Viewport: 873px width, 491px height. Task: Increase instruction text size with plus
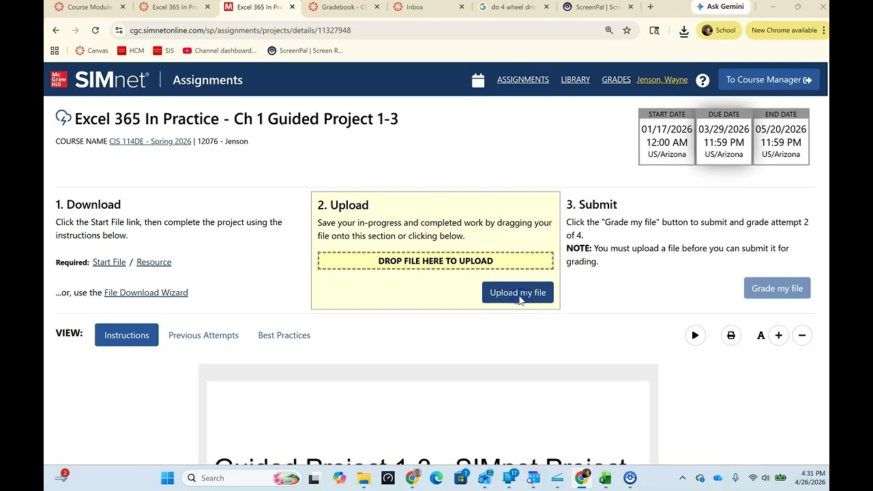(x=778, y=336)
